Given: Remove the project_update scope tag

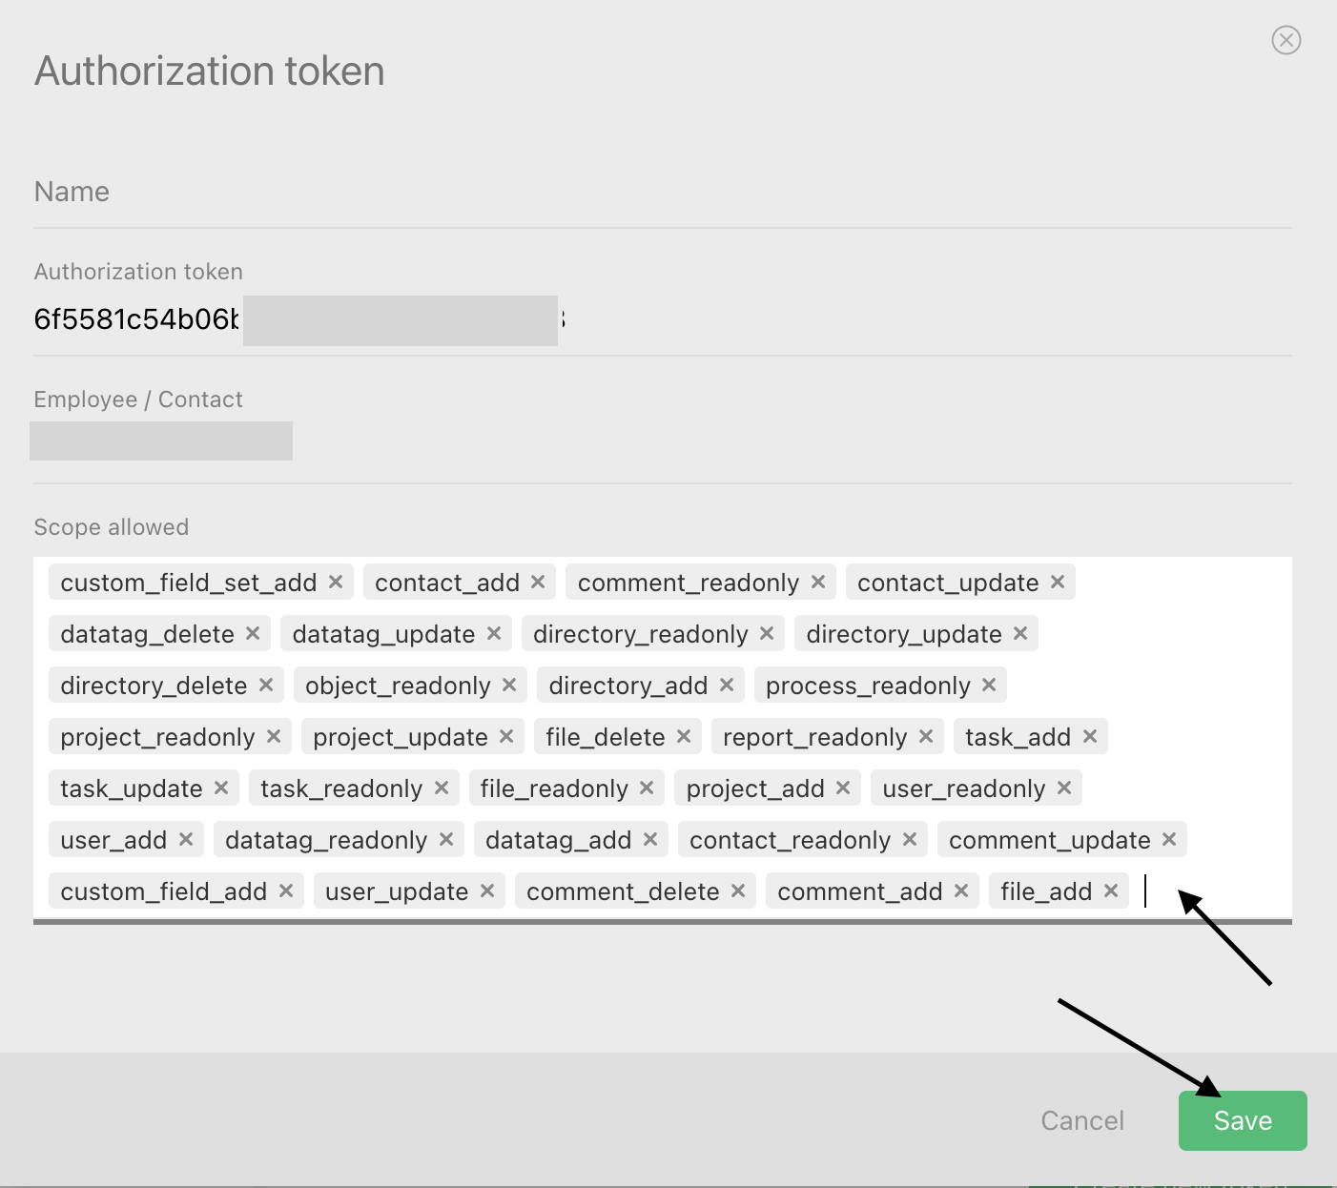Looking at the screenshot, I should (x=506, y=736).
